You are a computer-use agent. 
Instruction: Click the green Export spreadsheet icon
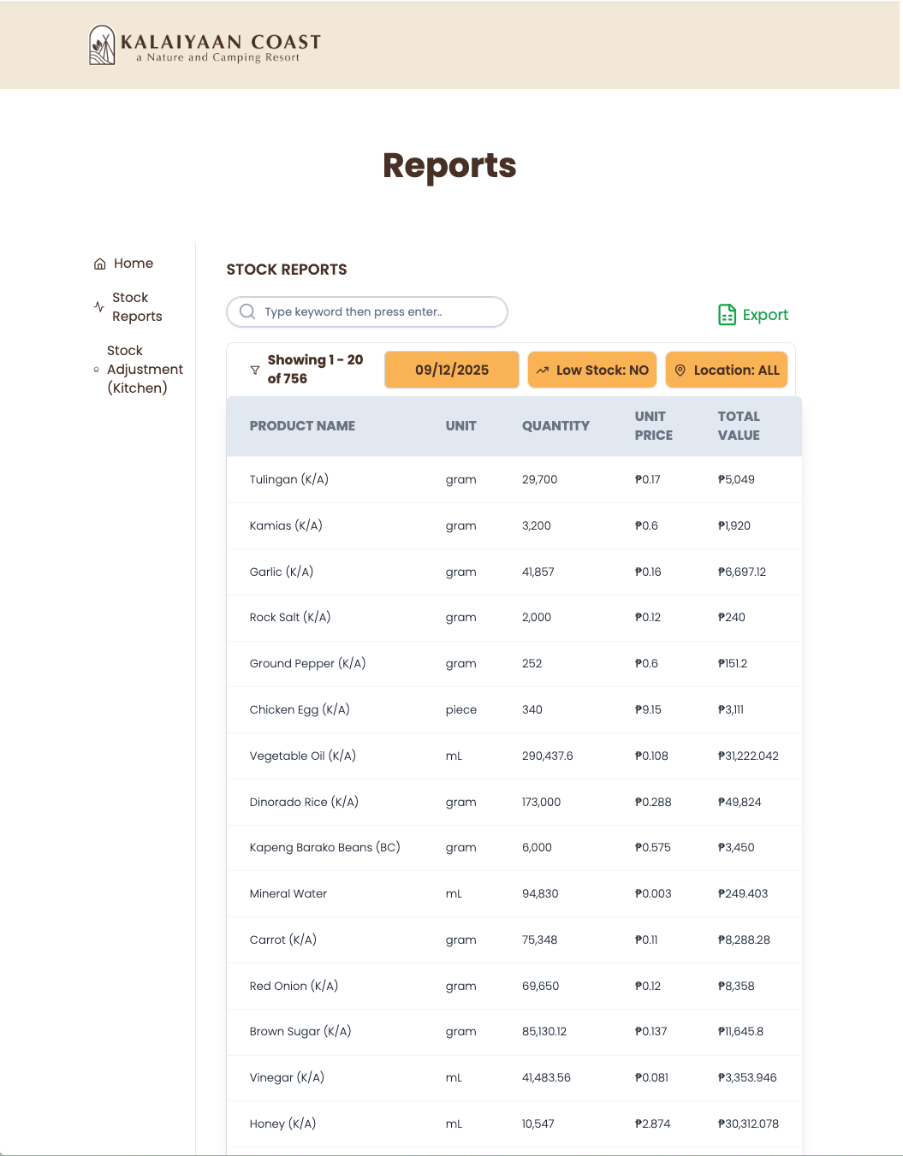[727, 314]
